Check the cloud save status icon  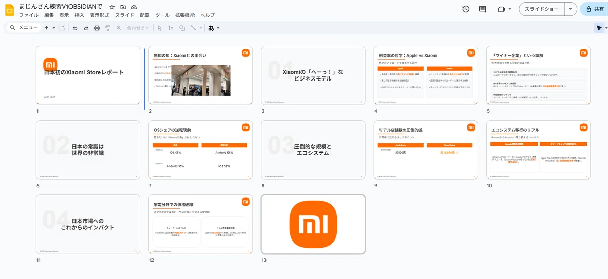[134, 7]
